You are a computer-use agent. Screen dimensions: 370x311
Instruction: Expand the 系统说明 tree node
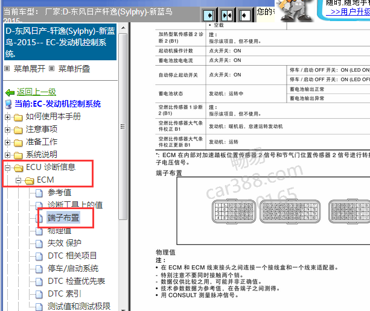[8, 155]
